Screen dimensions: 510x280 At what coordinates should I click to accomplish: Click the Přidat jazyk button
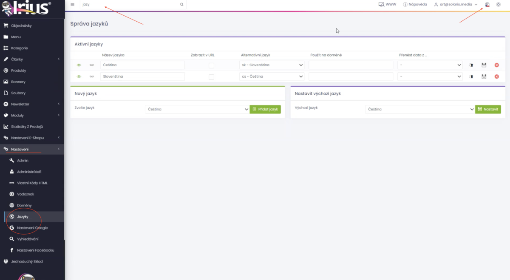click(x=265, y=109)
